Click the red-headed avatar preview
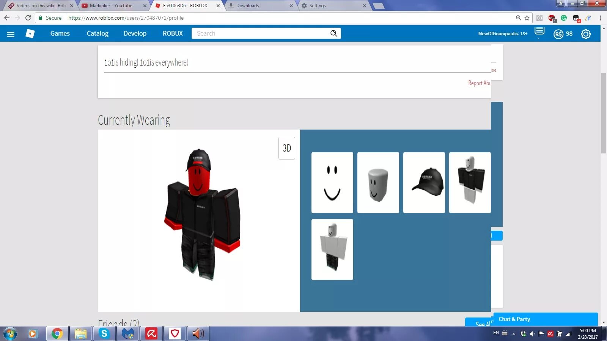The width and height of the screenshot is (607, 341). [202, 214]
